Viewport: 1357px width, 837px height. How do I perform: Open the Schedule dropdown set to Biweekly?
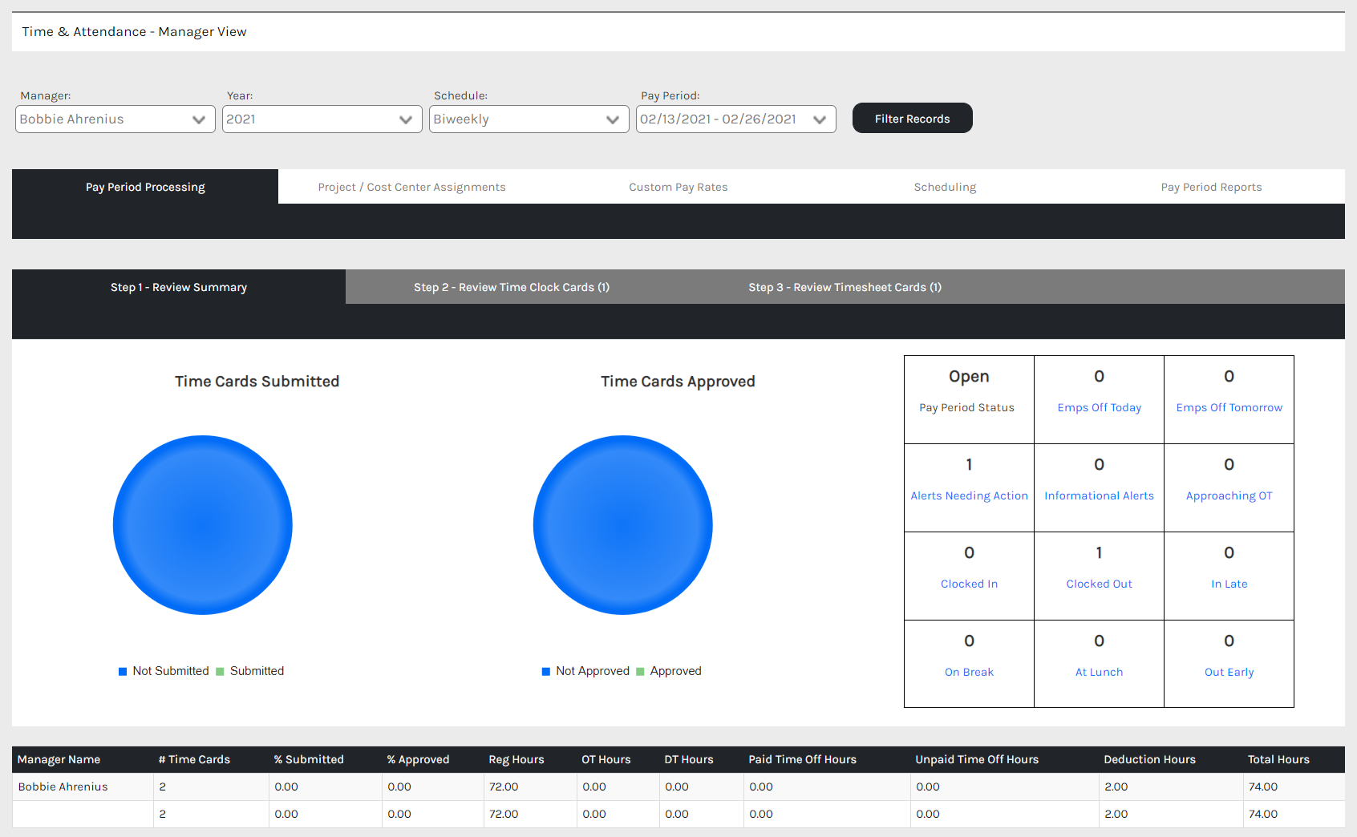tap(529, 119)
